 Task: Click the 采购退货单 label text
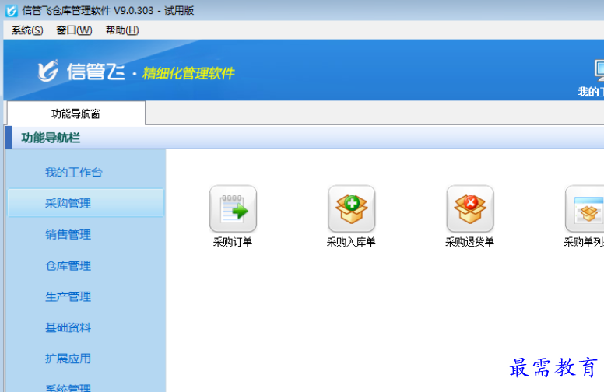tap(469, 242)
